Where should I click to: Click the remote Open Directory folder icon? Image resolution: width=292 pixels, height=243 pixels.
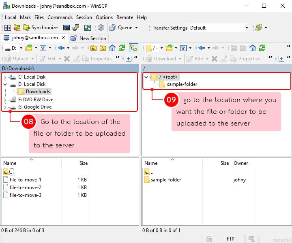click(169, 48)
